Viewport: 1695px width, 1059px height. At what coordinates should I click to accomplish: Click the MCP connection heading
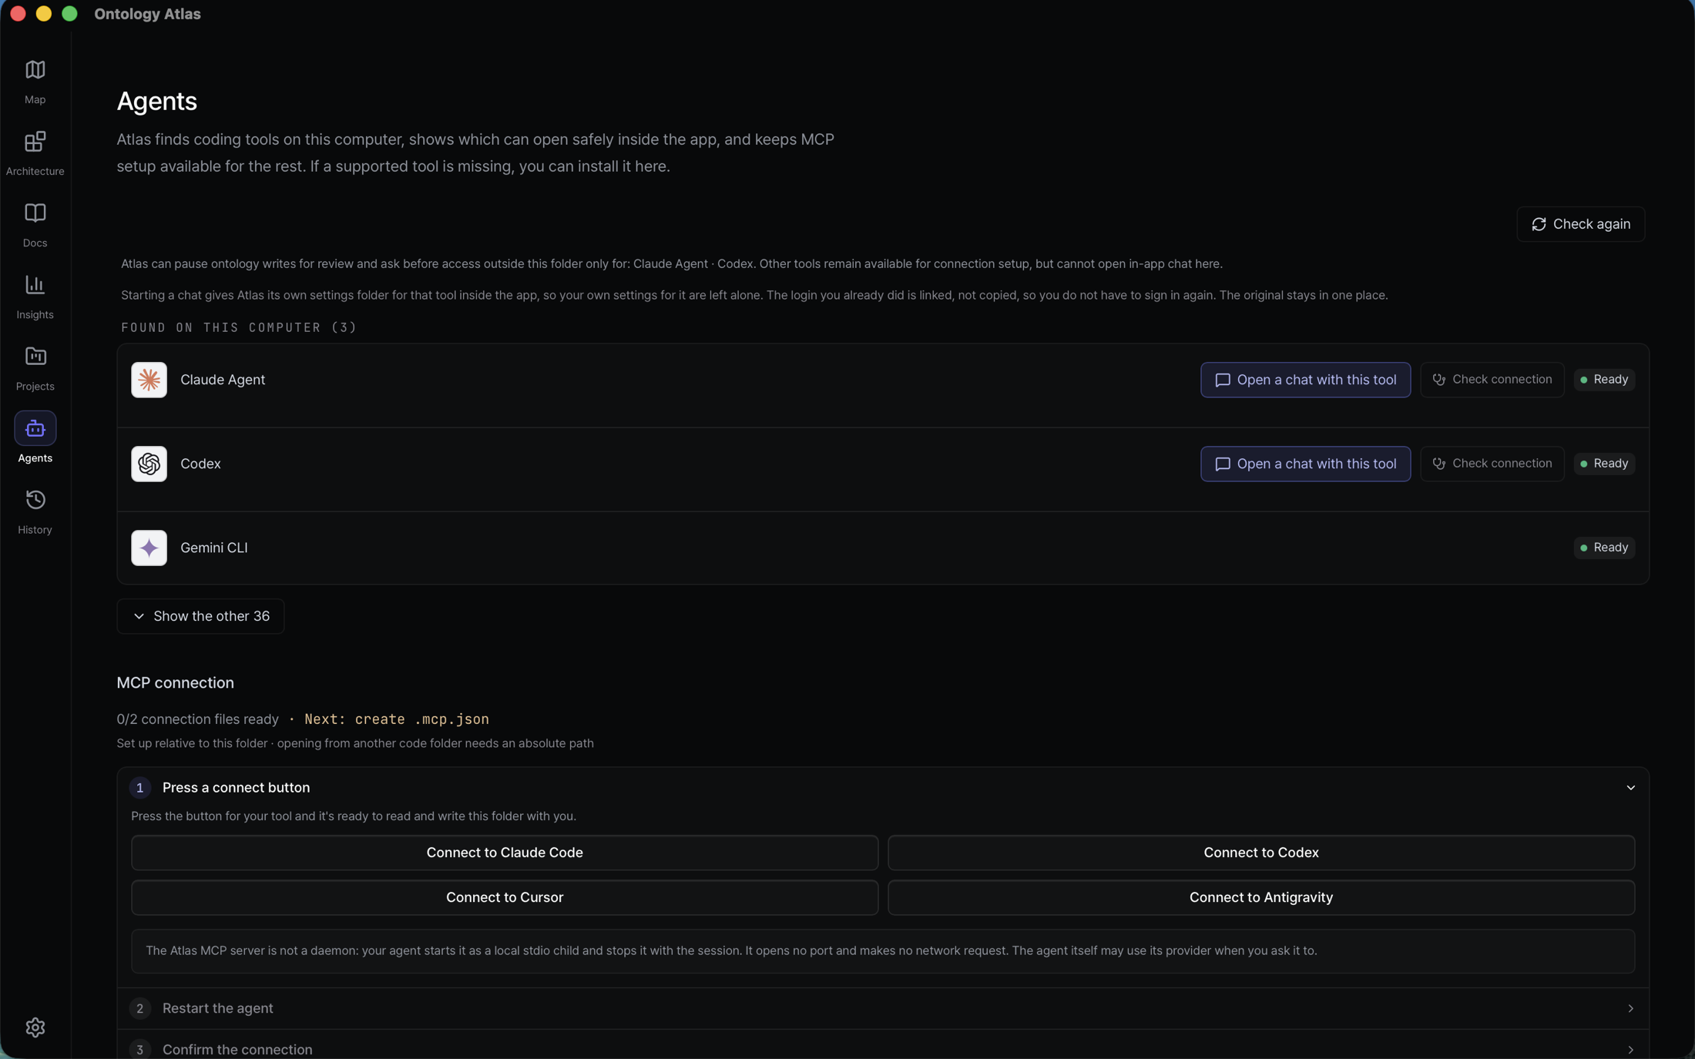pos(175,683)
